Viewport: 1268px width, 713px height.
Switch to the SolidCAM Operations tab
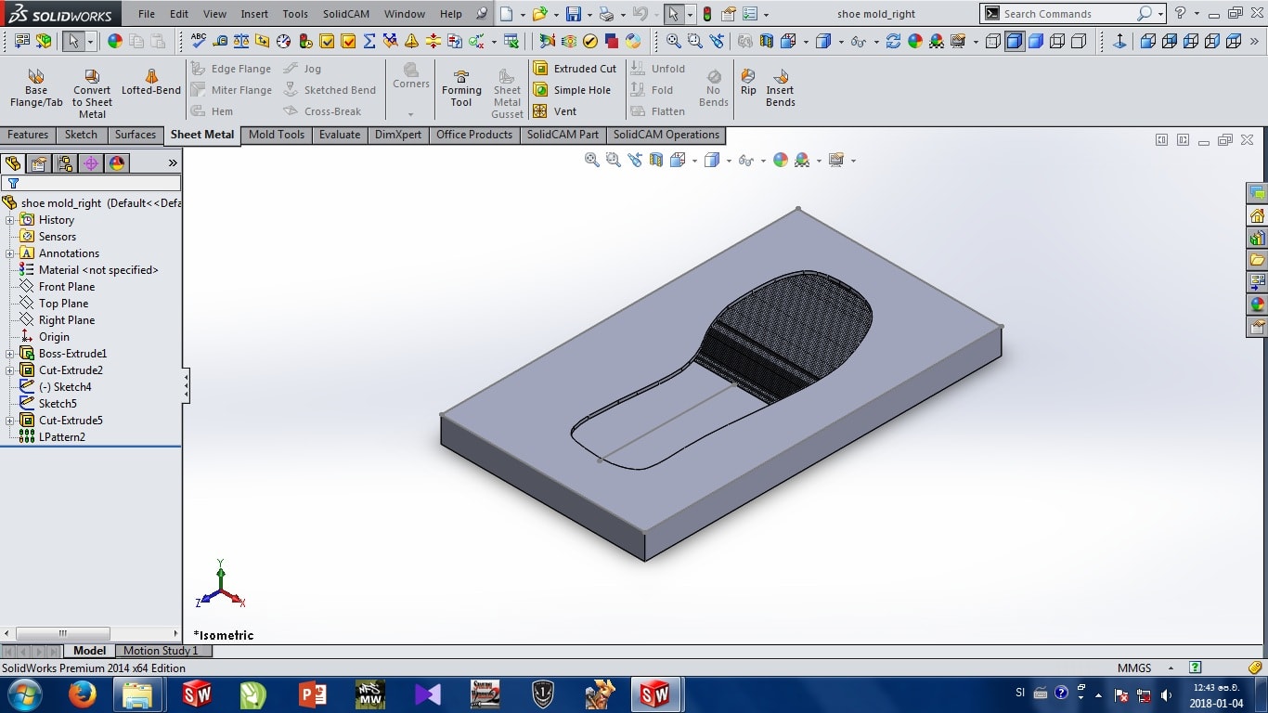click(666, 135)
